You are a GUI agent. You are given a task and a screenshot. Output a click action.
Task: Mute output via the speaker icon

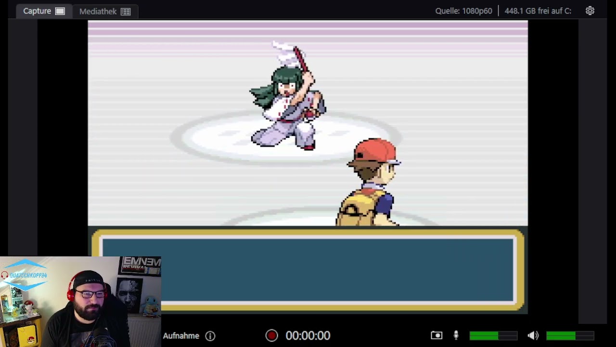tap(533, 335)
